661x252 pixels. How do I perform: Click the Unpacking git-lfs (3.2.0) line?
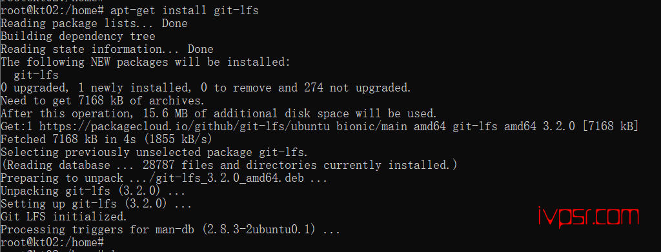pyautogui.click(x=93, y=191)
